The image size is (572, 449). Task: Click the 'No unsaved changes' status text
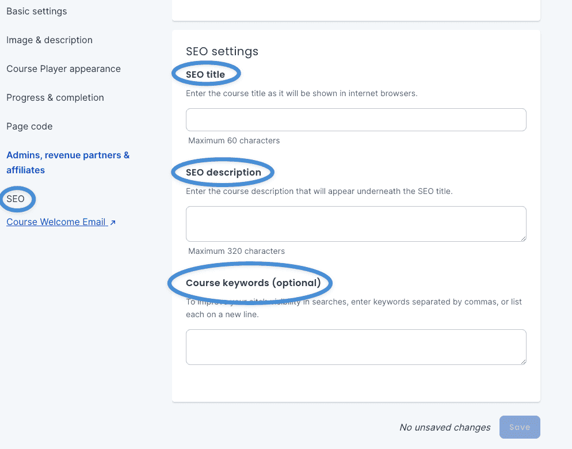click(x=445, y=427)
